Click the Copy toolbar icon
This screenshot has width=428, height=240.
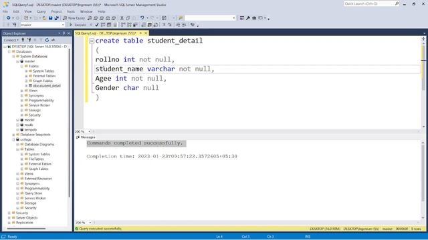pyautogui.click(x=128, y=18)
